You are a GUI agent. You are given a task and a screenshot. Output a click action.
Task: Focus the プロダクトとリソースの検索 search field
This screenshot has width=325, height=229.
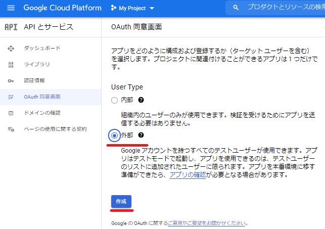(286, 8)
